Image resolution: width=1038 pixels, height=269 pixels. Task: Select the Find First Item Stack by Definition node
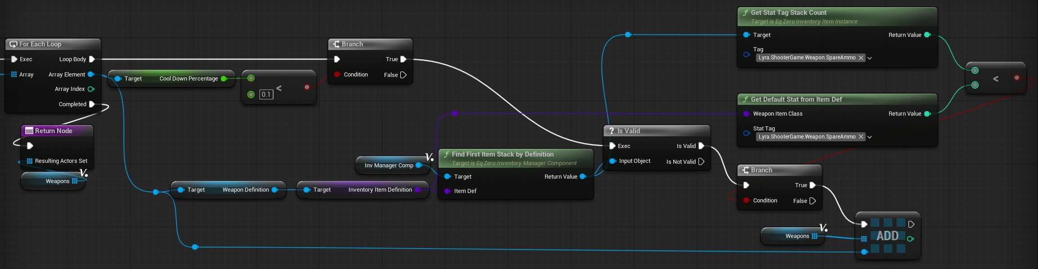(x=502, y=154)
